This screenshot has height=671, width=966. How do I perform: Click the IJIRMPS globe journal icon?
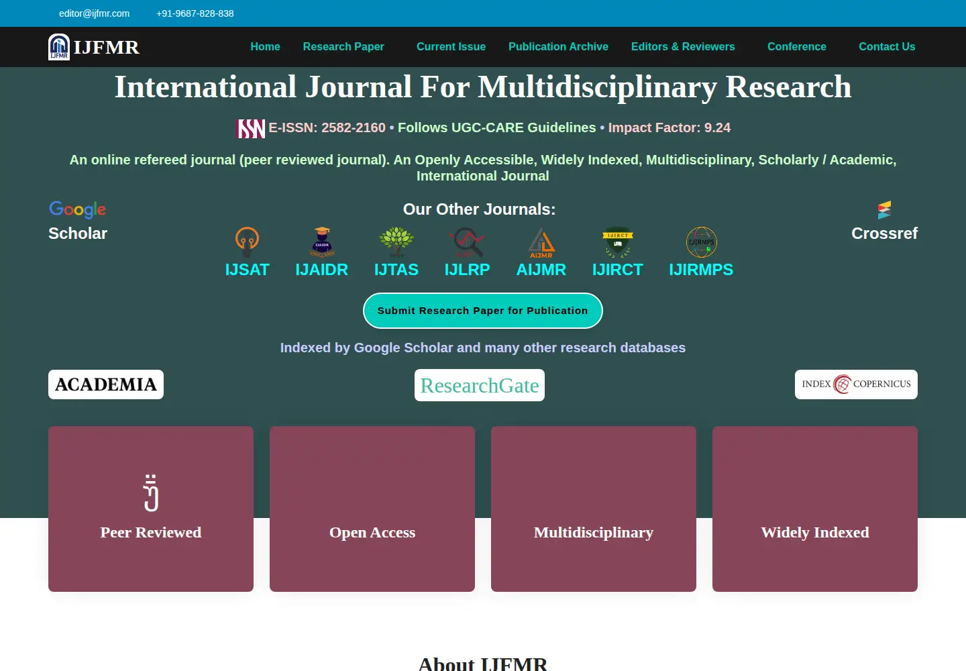tap(701, 242)
